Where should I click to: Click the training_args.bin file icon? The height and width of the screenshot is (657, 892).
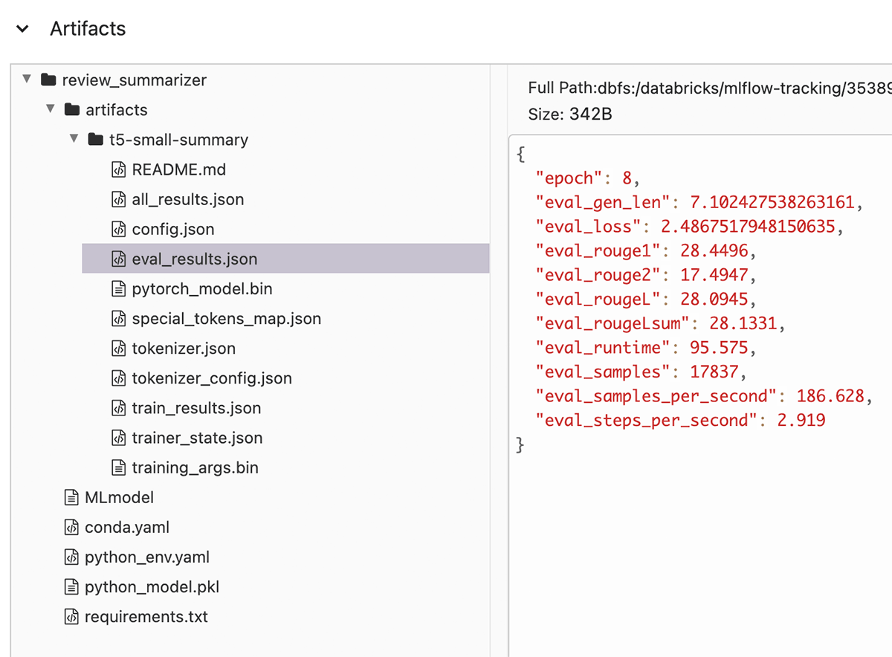point(118,468)
